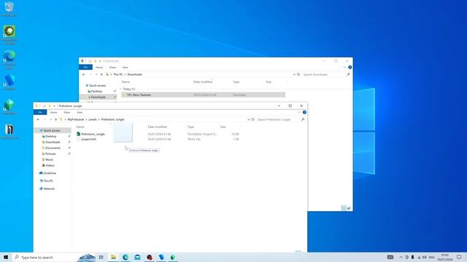Open Help in the Prehistoric Jungle window
The height and width of the screenshot is (262, 467).
click(304, 112)
